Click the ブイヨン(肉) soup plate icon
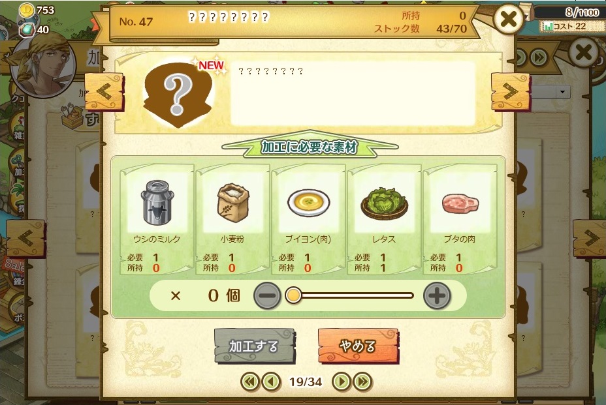606x405 pixels. [x=308, y=203]
